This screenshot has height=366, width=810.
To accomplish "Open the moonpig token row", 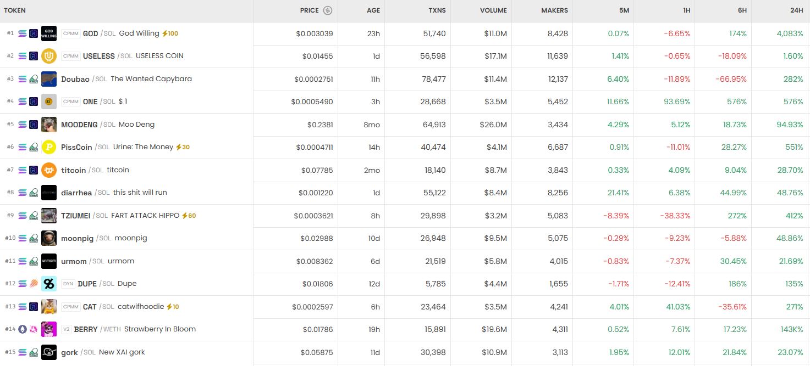I will click(405, 238).
